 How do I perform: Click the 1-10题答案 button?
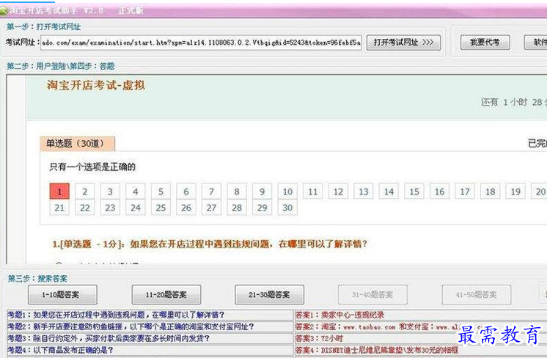[x=62, y=295]
